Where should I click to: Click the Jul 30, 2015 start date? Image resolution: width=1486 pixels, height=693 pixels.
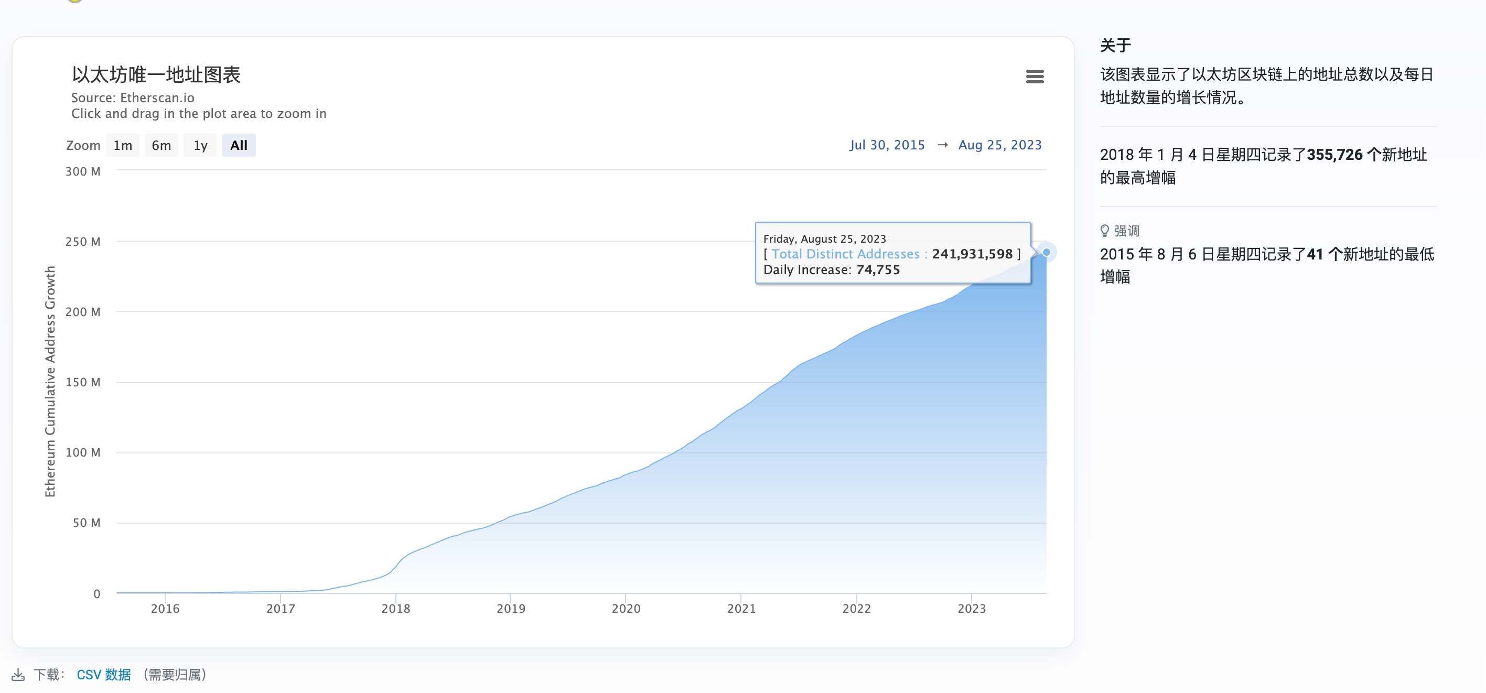887,145
